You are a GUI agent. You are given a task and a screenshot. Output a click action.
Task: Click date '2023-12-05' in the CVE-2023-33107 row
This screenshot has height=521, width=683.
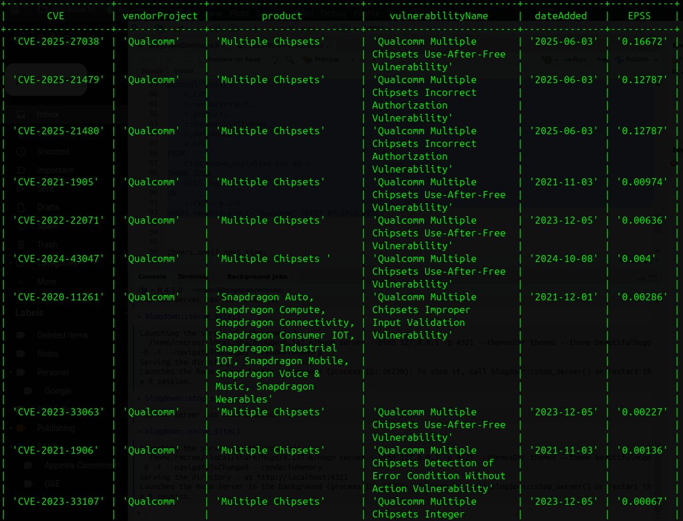563,501
